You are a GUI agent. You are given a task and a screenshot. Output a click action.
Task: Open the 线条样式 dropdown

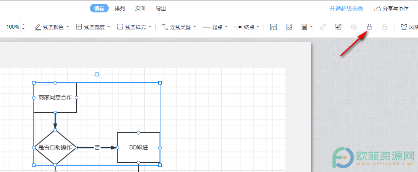click(134, 27)
